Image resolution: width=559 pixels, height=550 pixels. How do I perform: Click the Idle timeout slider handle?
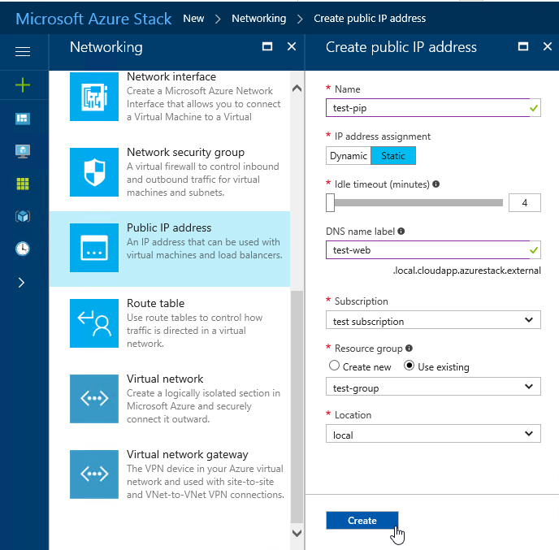click(x=330, y=203)
